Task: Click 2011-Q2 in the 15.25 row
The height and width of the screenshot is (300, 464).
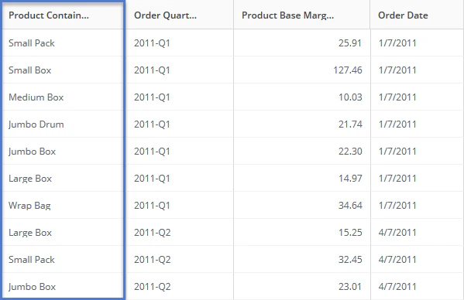Action: tap(153, 233)
